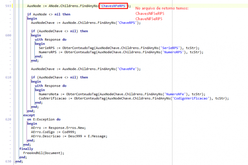
Task: Click the 'finally' keyword
Action: pyautogui.click(x=26, y=149)
